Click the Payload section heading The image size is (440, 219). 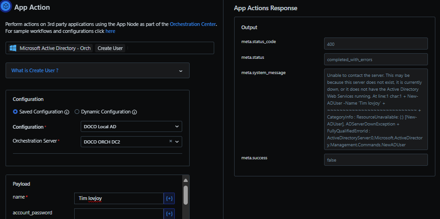(21, 184)
